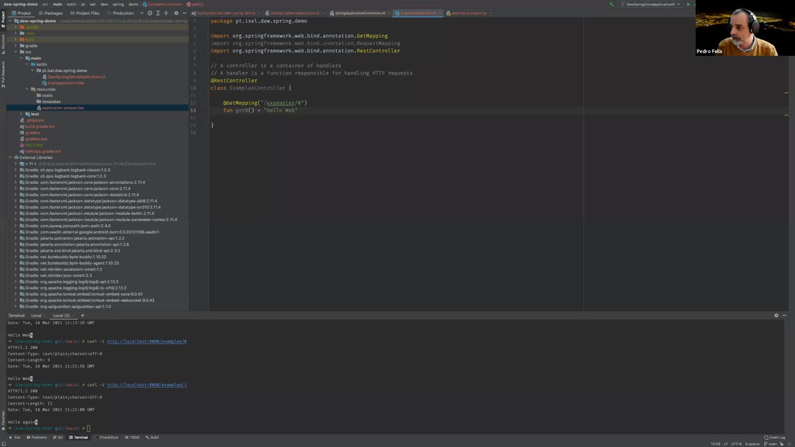Open the Structure side tool window
The image size is (795, 447).
coord(3,43)
